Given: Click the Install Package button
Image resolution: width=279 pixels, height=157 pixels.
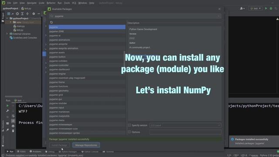Looking at the screenshot, I should pyautogui.click(x=59, y=145).
